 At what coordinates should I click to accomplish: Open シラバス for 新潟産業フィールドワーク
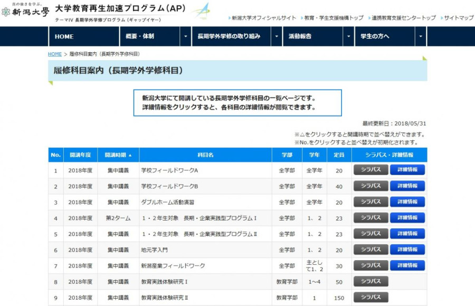coord(371,265)
